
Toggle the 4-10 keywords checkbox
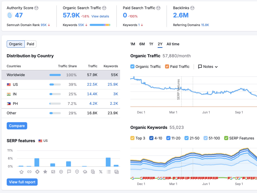click(151, 138)
